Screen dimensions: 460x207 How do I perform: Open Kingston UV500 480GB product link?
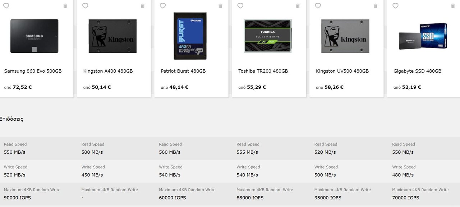click(342, 71)
